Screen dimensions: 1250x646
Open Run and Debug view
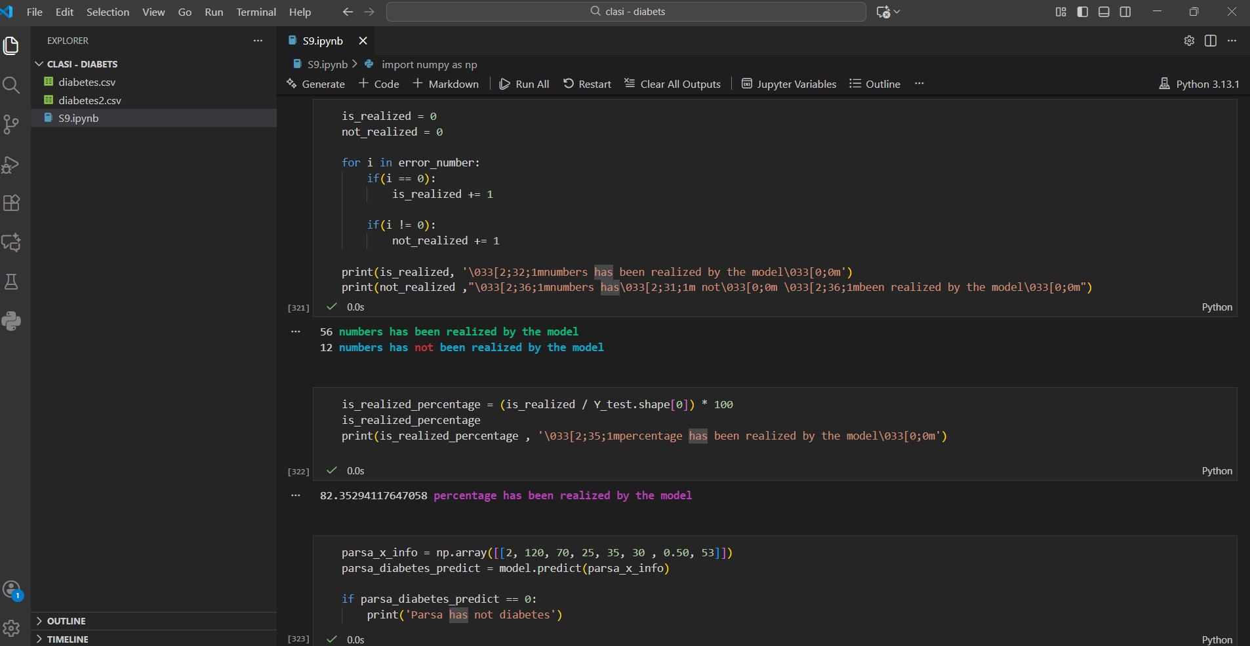pyautogui.click(x=11, y=164)
